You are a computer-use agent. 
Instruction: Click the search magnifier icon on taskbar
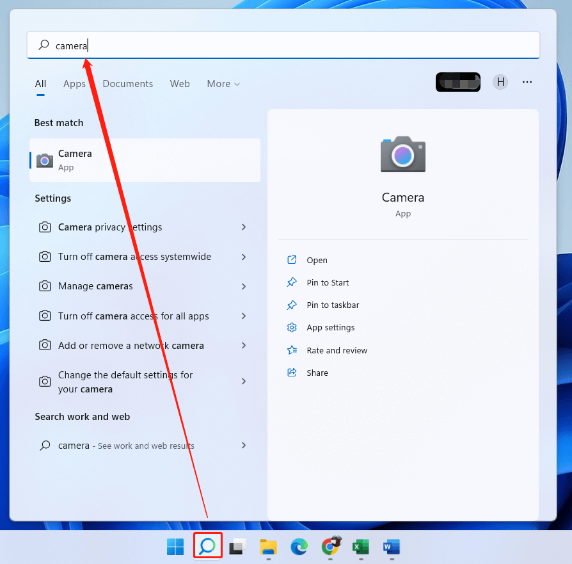207,546
